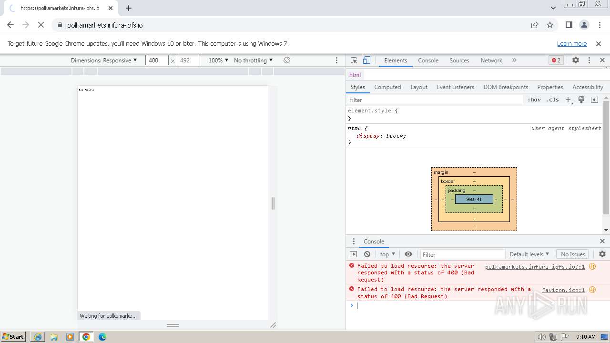Open the Layout sub-tab
Screen dimensions: 610x343
419,87
